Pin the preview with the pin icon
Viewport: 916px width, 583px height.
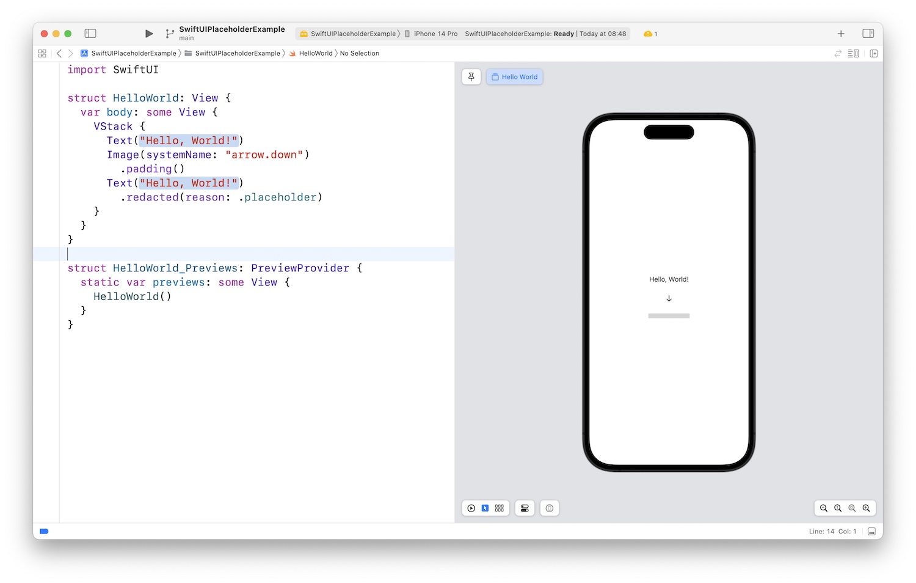click(x=471, y=77)
